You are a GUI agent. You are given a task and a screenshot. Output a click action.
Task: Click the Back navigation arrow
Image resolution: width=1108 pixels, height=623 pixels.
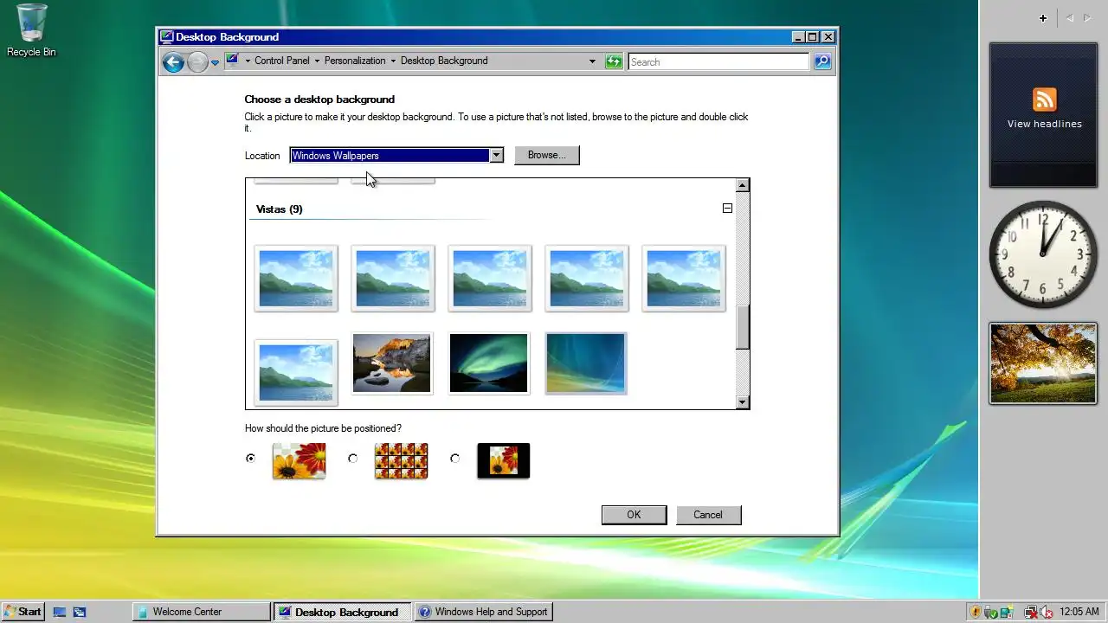173,61
